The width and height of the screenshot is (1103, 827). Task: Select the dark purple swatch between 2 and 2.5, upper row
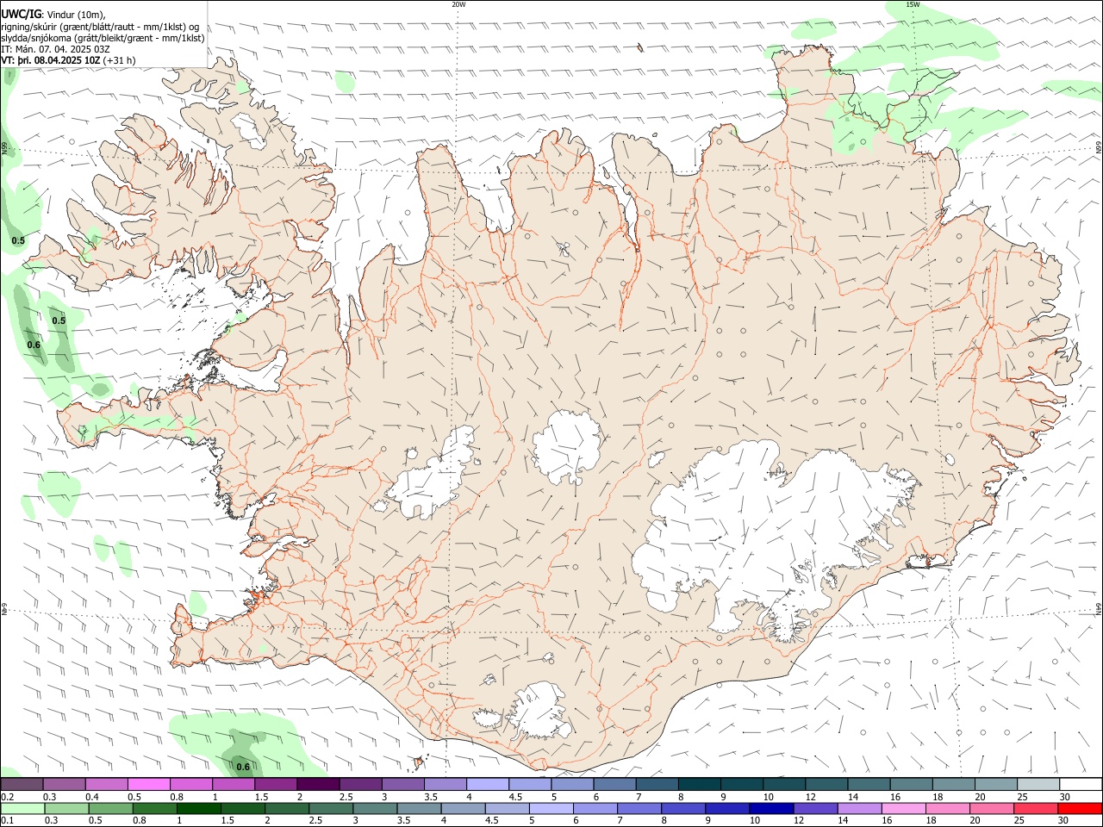(318, 785)
